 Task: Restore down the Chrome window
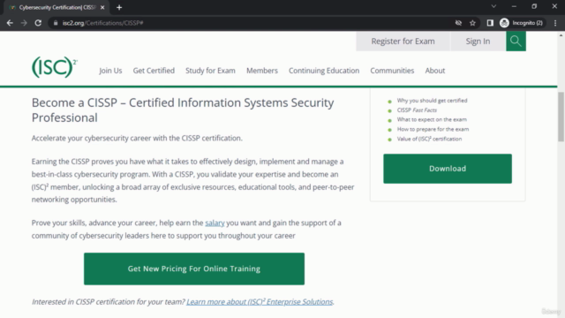pyautogui.click(x=534, y=6)
